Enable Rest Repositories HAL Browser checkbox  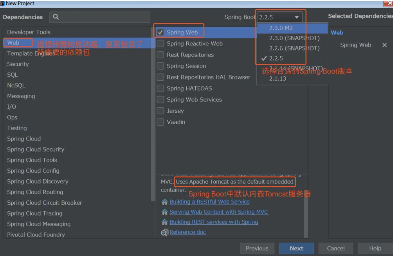click(x=160, y=77)
